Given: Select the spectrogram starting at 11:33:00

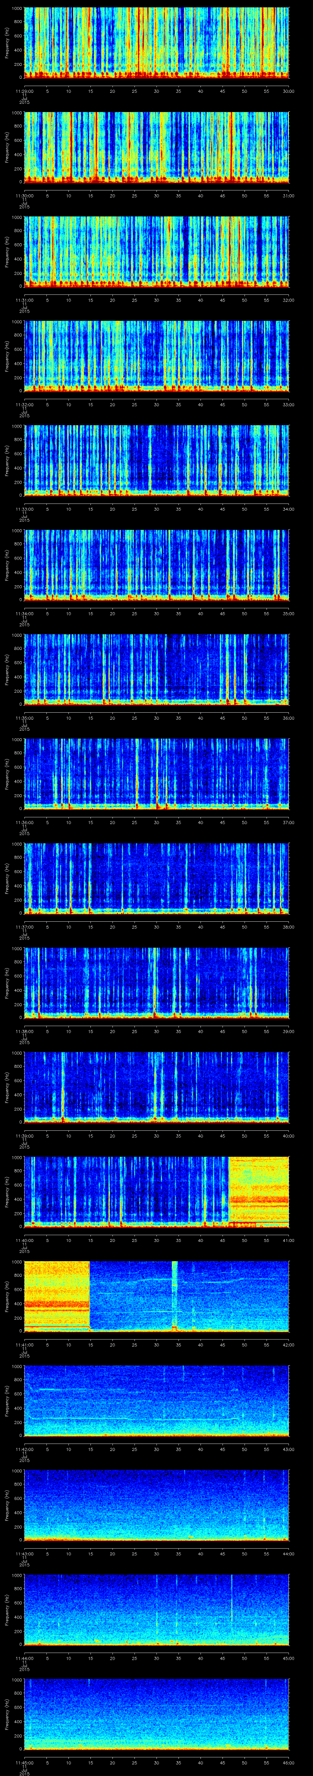Looking at the screenshot, I should pyautogui.click(x=157, y=461).
